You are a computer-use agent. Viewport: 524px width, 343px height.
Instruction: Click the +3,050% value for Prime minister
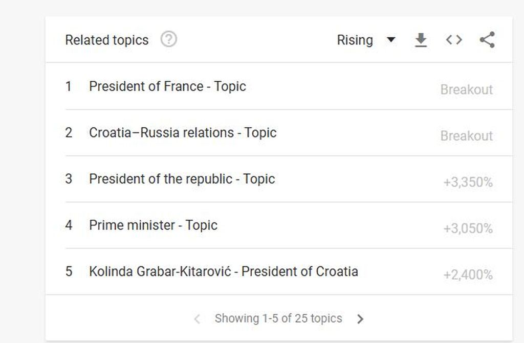pyautogui.click(x=467, y=228)
